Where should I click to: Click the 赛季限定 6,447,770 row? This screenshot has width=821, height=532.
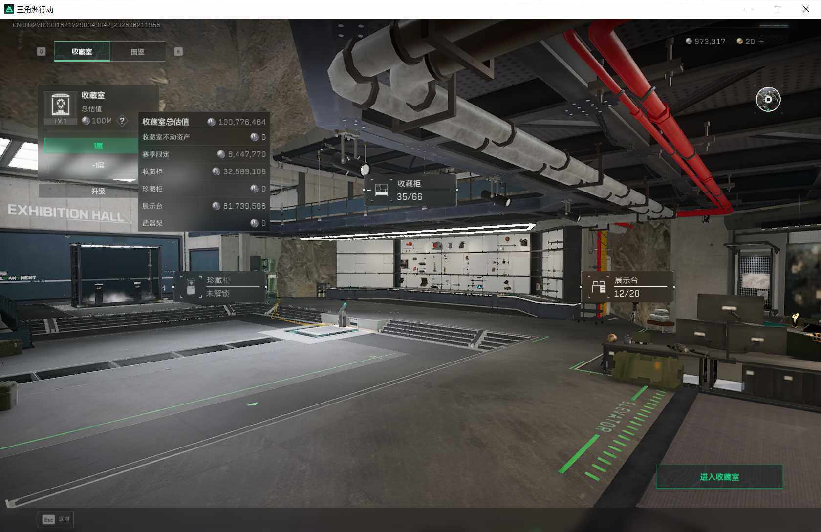(204, 154)
